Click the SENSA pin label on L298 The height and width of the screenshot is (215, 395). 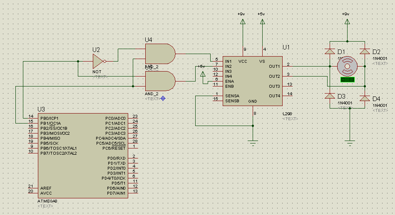[x=232, y=96]
